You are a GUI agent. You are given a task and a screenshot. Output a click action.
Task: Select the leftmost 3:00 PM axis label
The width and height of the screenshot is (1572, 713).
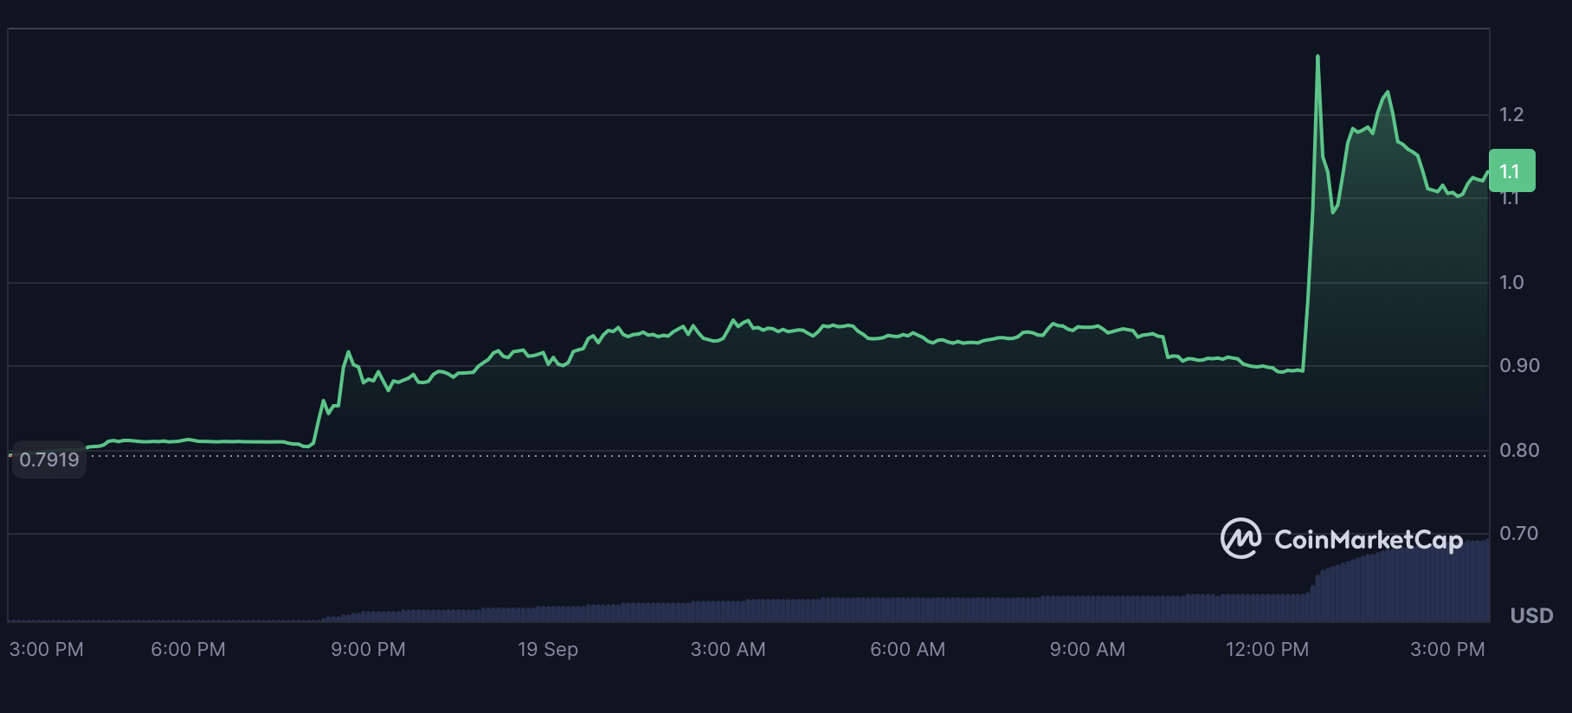[x=47, y=649]
